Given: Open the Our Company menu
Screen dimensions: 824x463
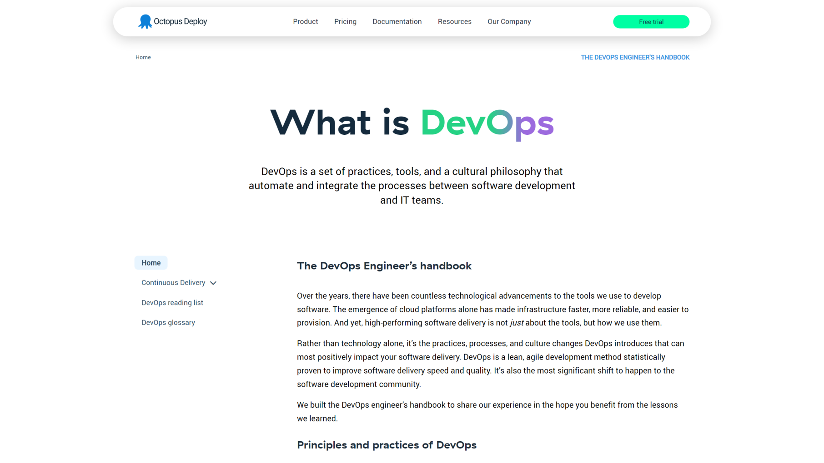Looking at the screenshot, I should pos(509,21).
